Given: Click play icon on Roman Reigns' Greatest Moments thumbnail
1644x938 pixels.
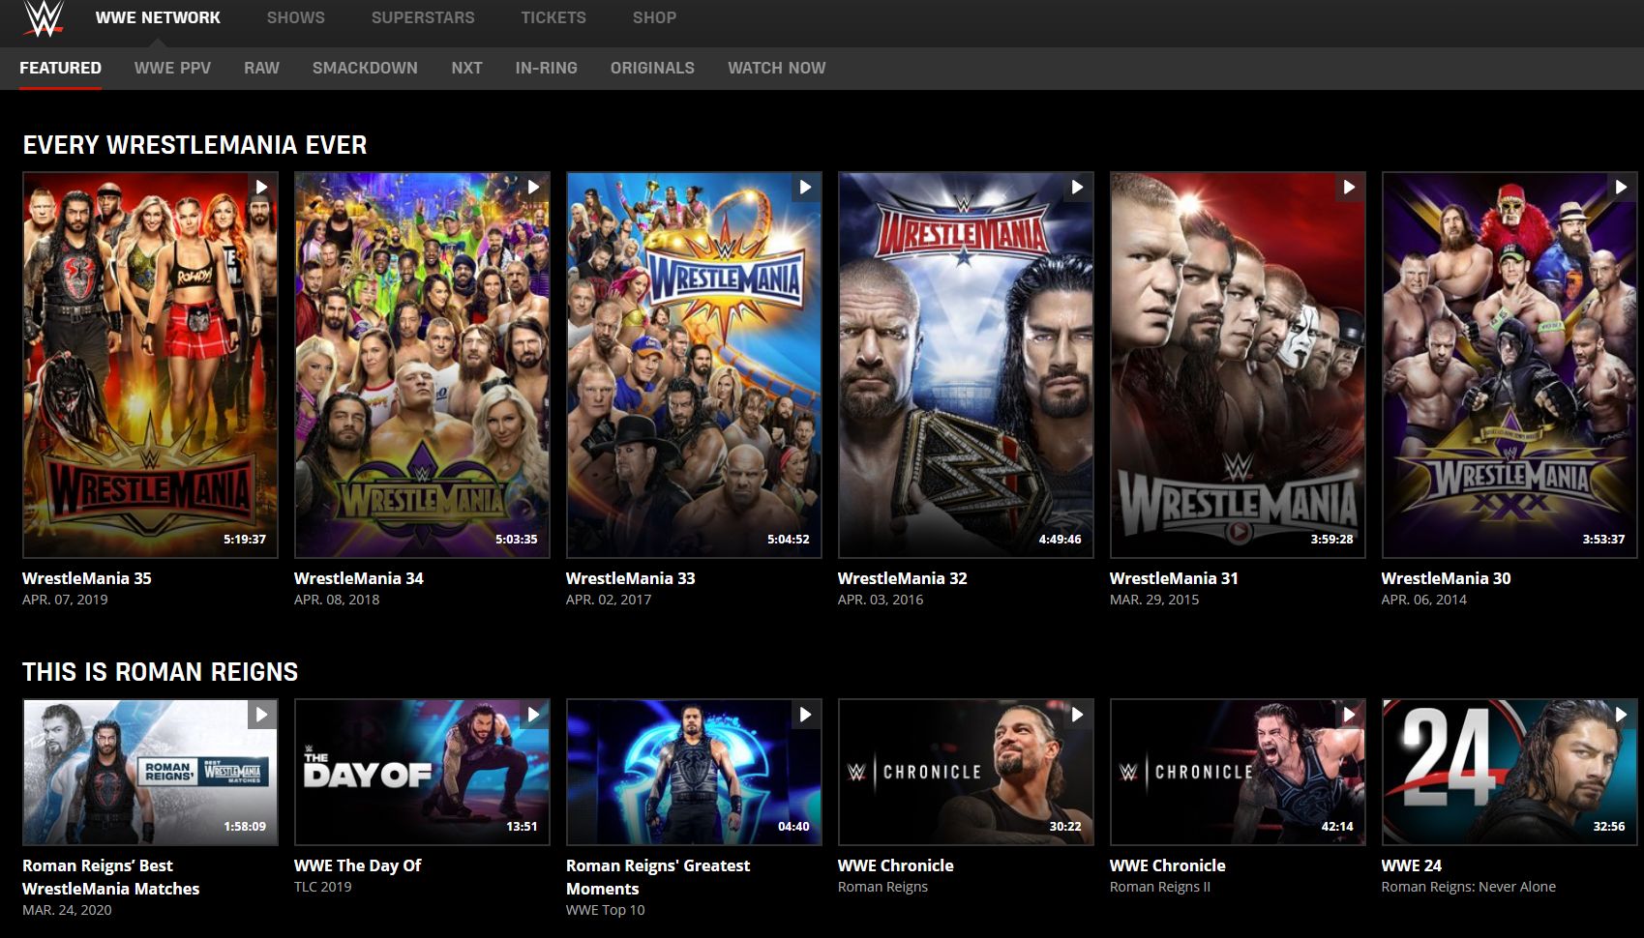Looking at the screenshot, I should (x=805, y=715).
